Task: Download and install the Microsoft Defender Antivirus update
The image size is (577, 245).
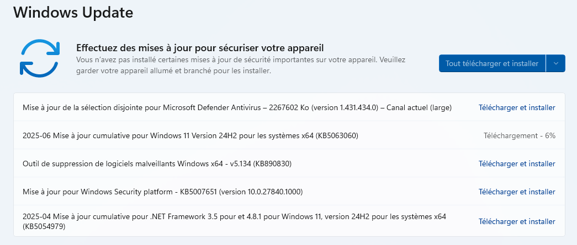Action: click(517, 107)
